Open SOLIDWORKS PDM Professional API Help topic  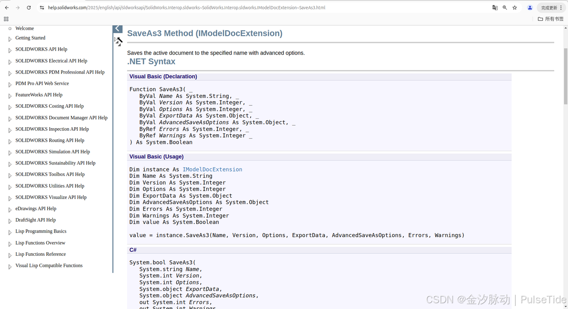(60, 72)
